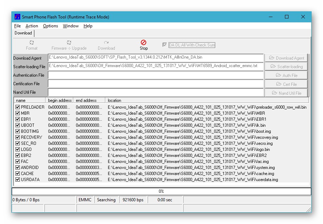Uncheck the USRDATA partition
323x224 pixels.
coord(17,179)
